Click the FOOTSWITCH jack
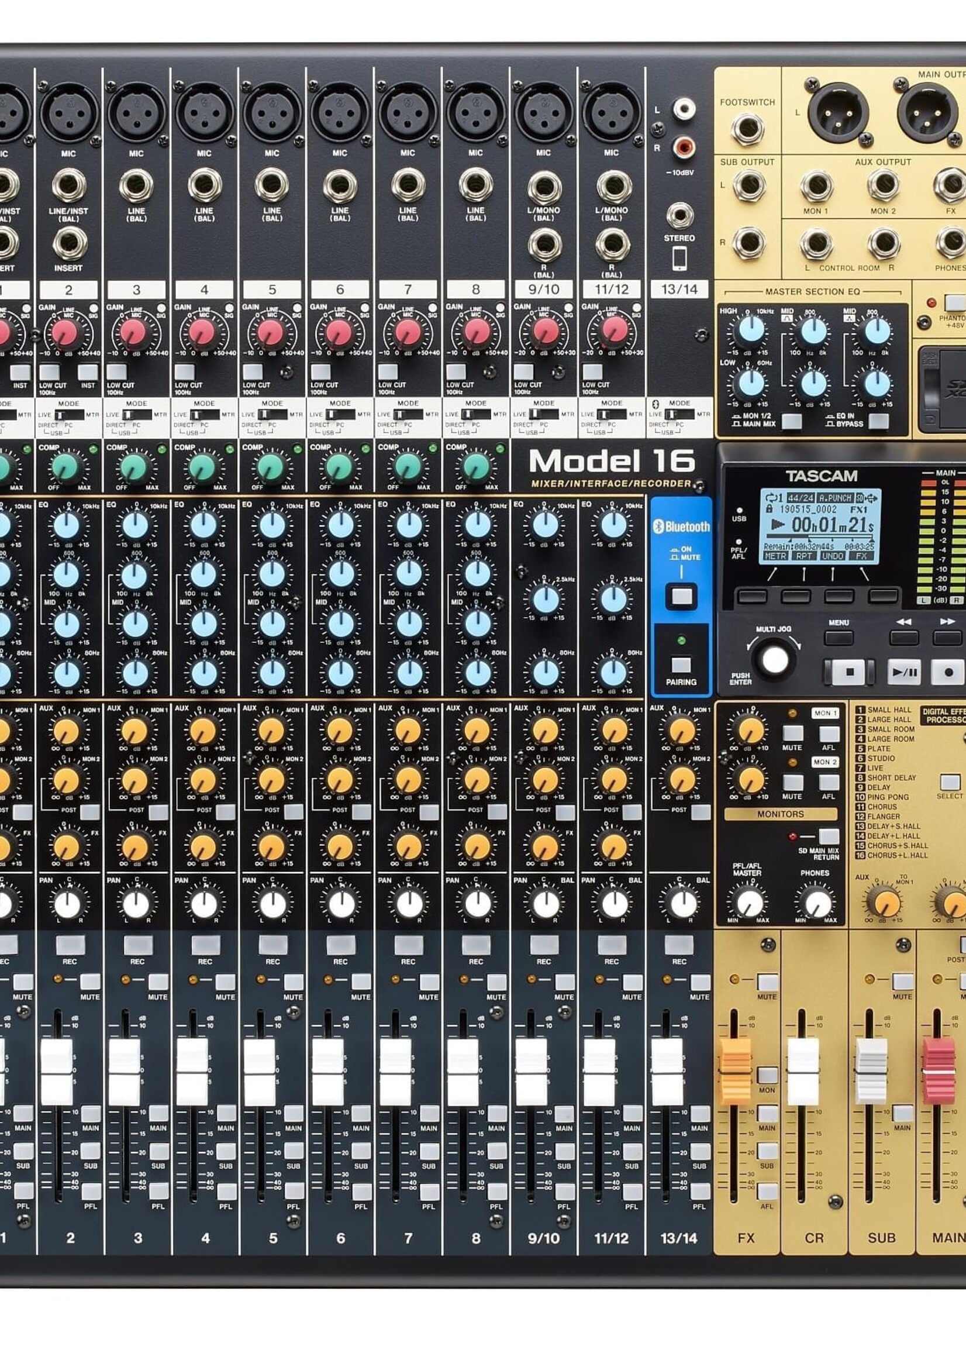Image resolution: width=966 pixels, height=1353 pixels. point(748,129)
